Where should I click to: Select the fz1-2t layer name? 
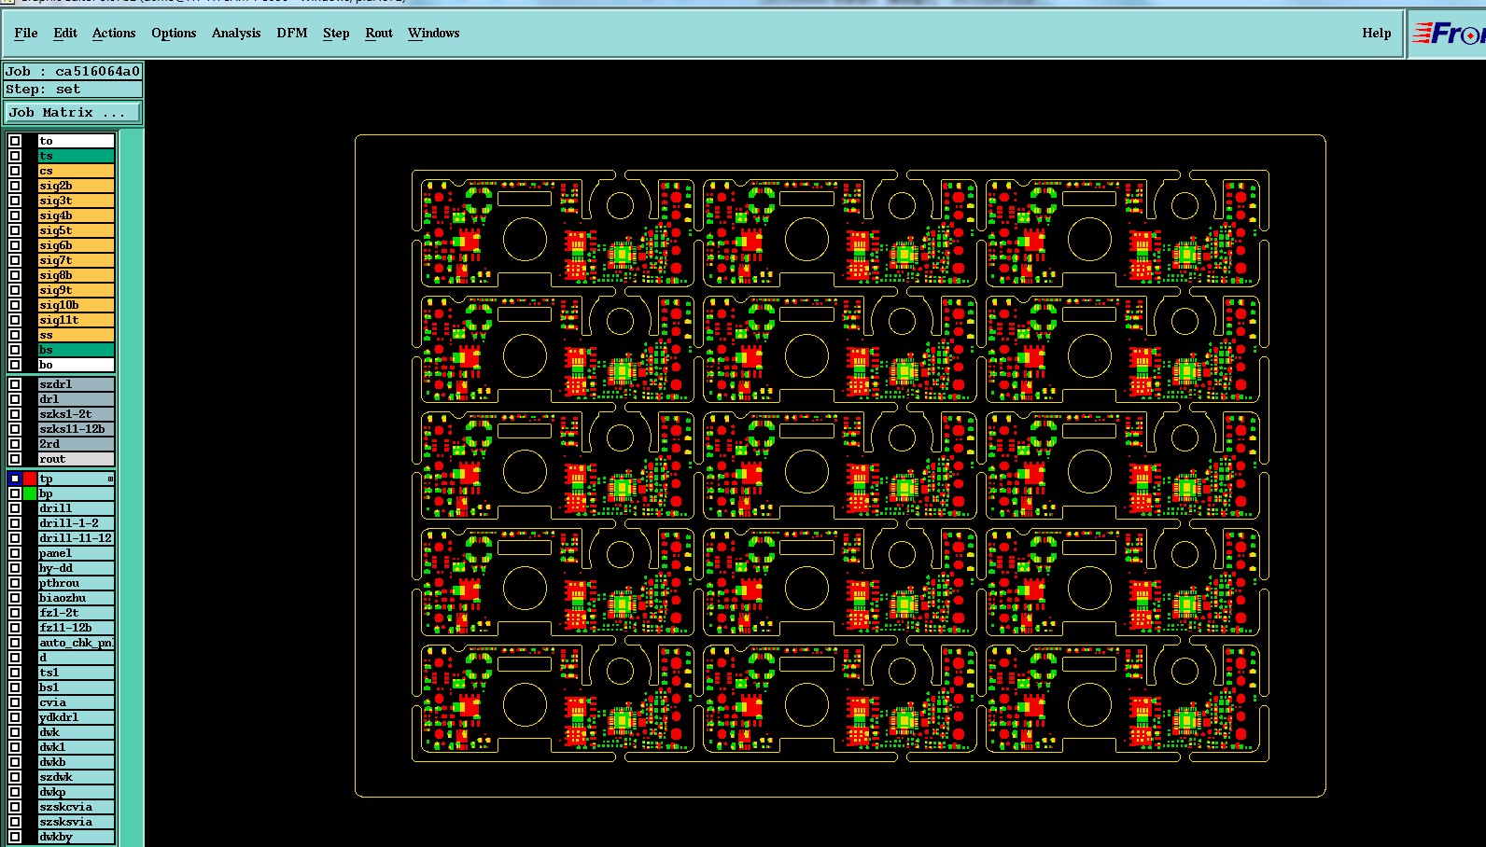[76, 613]
